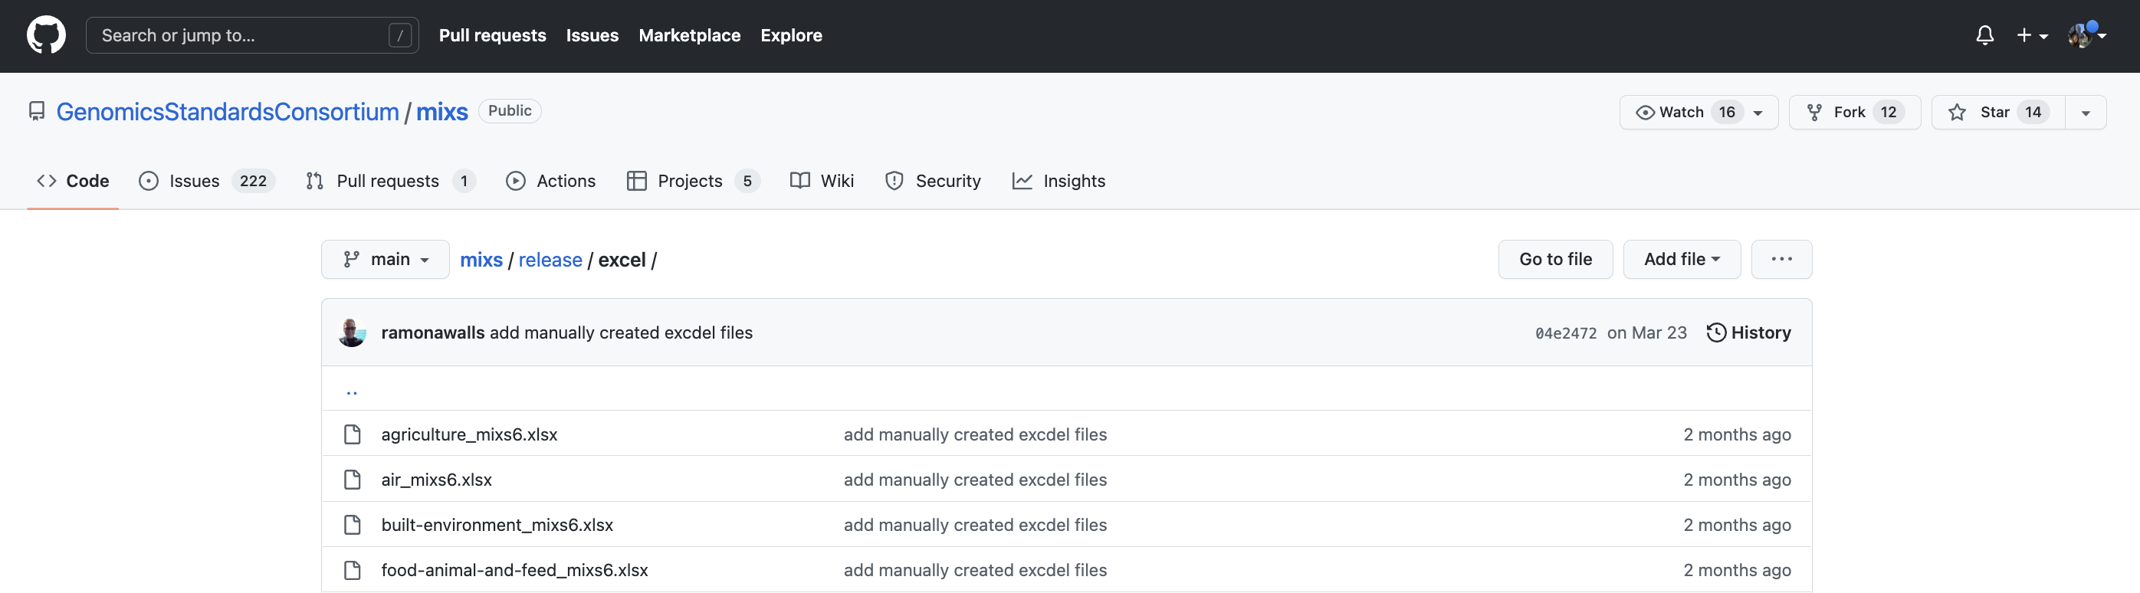The image size is (2140, 593).
Task: Star the mixs repository
Action: [1997, 112]
